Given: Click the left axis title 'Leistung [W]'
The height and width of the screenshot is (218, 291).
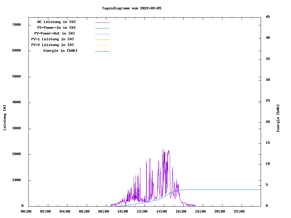Looking at the screenshot, I should click(5, 118).
